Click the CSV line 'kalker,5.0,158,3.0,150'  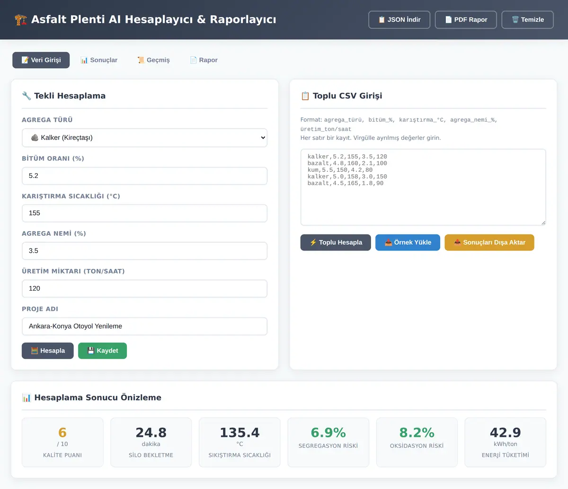click(x=347, y=177)
